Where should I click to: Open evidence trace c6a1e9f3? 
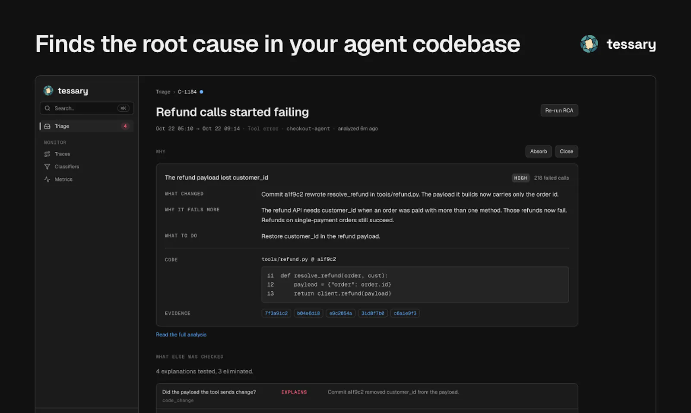[405, 313]
